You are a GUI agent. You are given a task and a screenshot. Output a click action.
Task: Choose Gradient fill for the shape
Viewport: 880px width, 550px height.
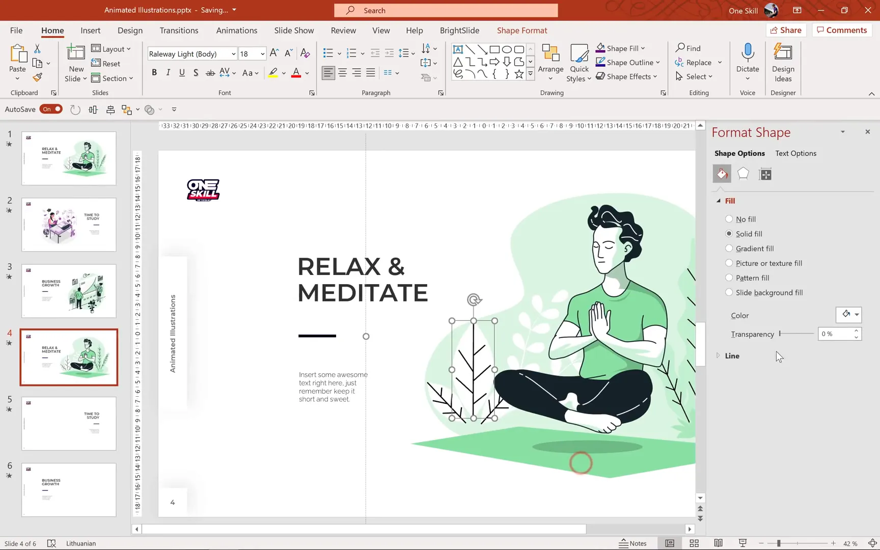[x=730, y=248]
